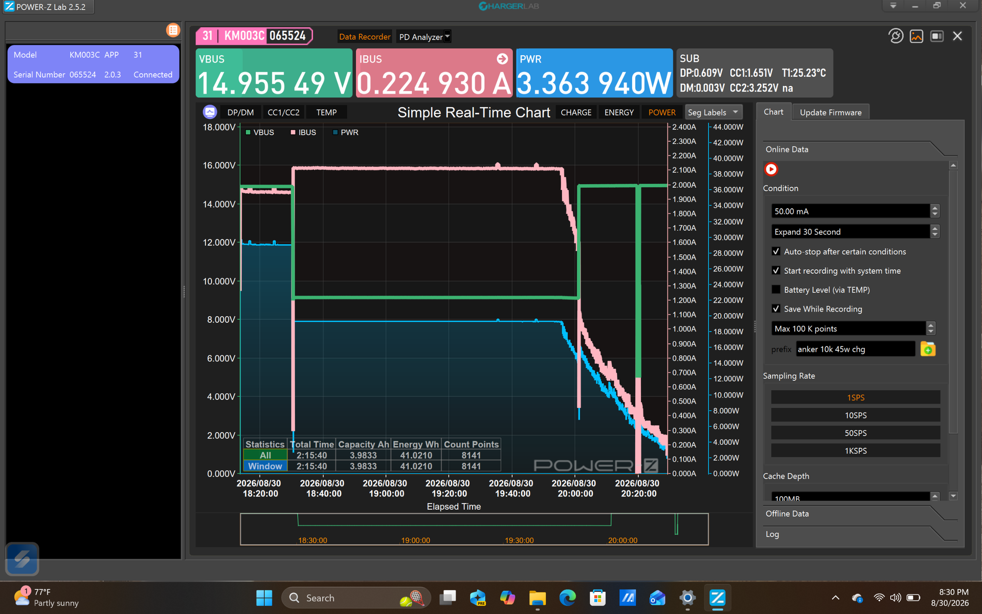Select 10SPS sampling rate

[856, 415]
